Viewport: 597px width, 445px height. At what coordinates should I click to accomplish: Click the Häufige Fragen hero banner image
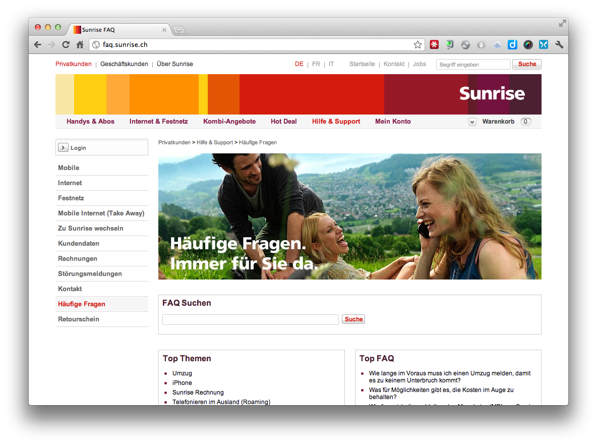(x=349, y=216)
